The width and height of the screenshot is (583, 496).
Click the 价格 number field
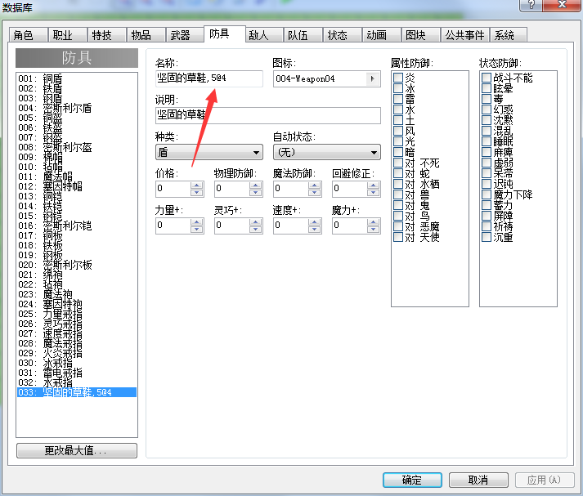(173, 189)
